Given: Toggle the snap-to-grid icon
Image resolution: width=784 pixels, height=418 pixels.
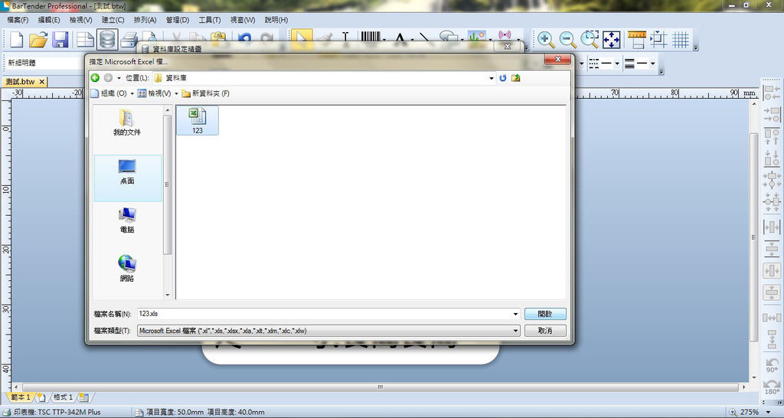Looking at the screenshot, I should (x=659, y=40).
